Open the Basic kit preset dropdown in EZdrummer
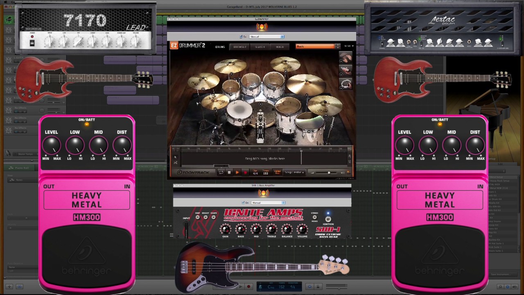 pyautogui.click(x=315, y=46)
